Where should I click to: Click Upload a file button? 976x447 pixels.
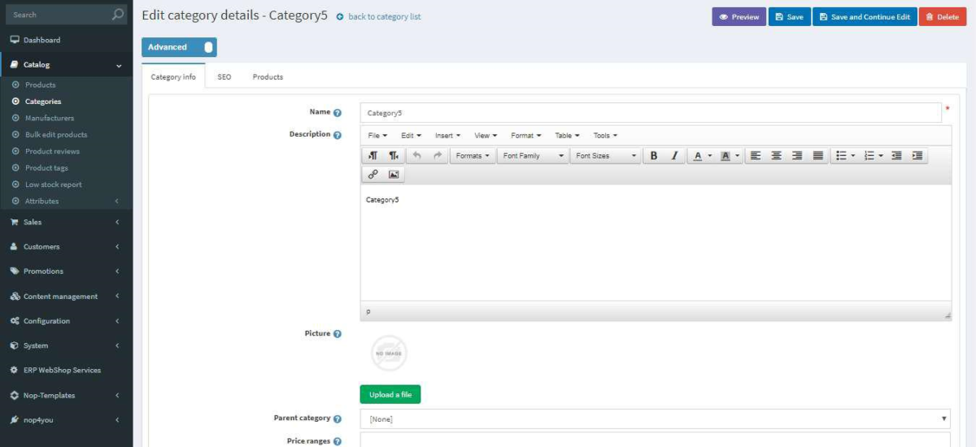(x=390, y=394)
